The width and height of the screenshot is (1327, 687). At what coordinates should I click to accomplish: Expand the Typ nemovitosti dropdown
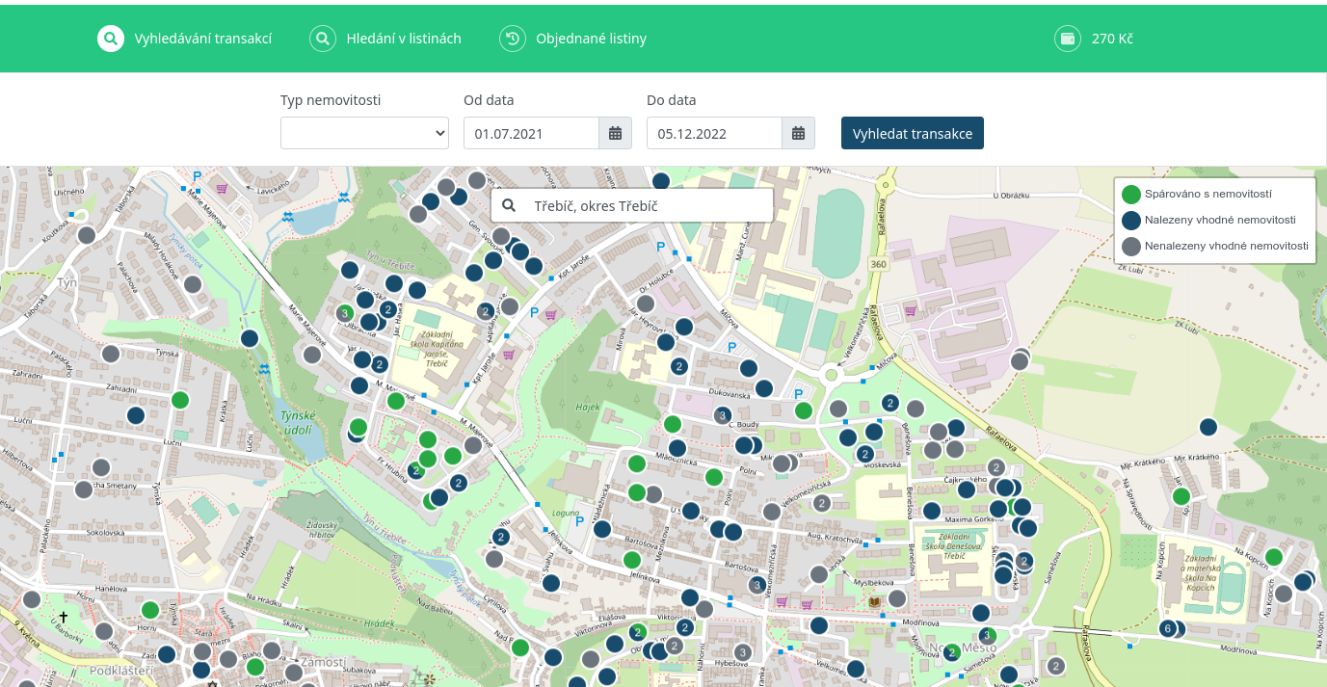tap(364, 133)
